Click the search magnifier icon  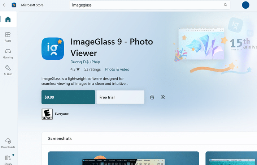click(x=225, y=5)
